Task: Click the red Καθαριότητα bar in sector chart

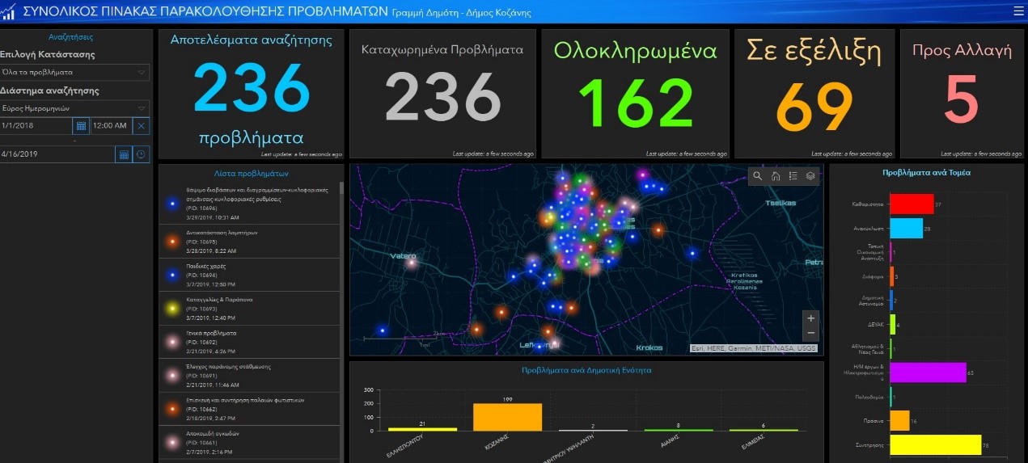Action: click(x=912, y=204)
